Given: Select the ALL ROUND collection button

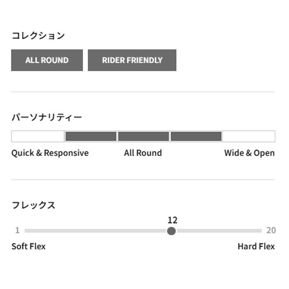Looking at the screenshot, I should 47,60.
